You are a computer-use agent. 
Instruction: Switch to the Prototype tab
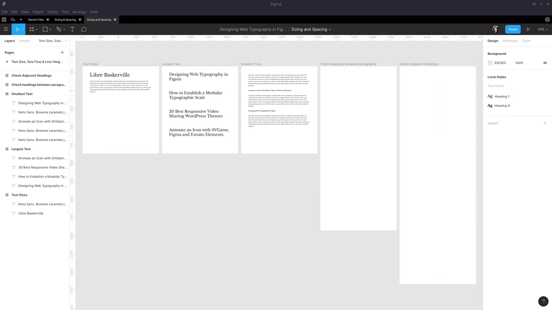click(510, 41)
